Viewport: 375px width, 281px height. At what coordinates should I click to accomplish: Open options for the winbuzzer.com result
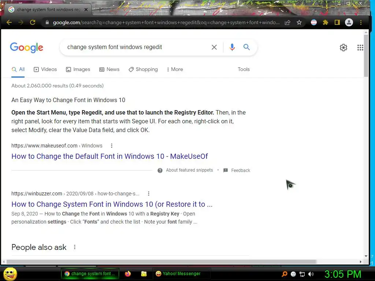149,194
